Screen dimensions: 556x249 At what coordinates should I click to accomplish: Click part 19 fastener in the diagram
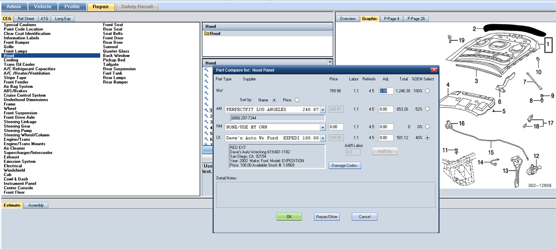tap(450, 39)
